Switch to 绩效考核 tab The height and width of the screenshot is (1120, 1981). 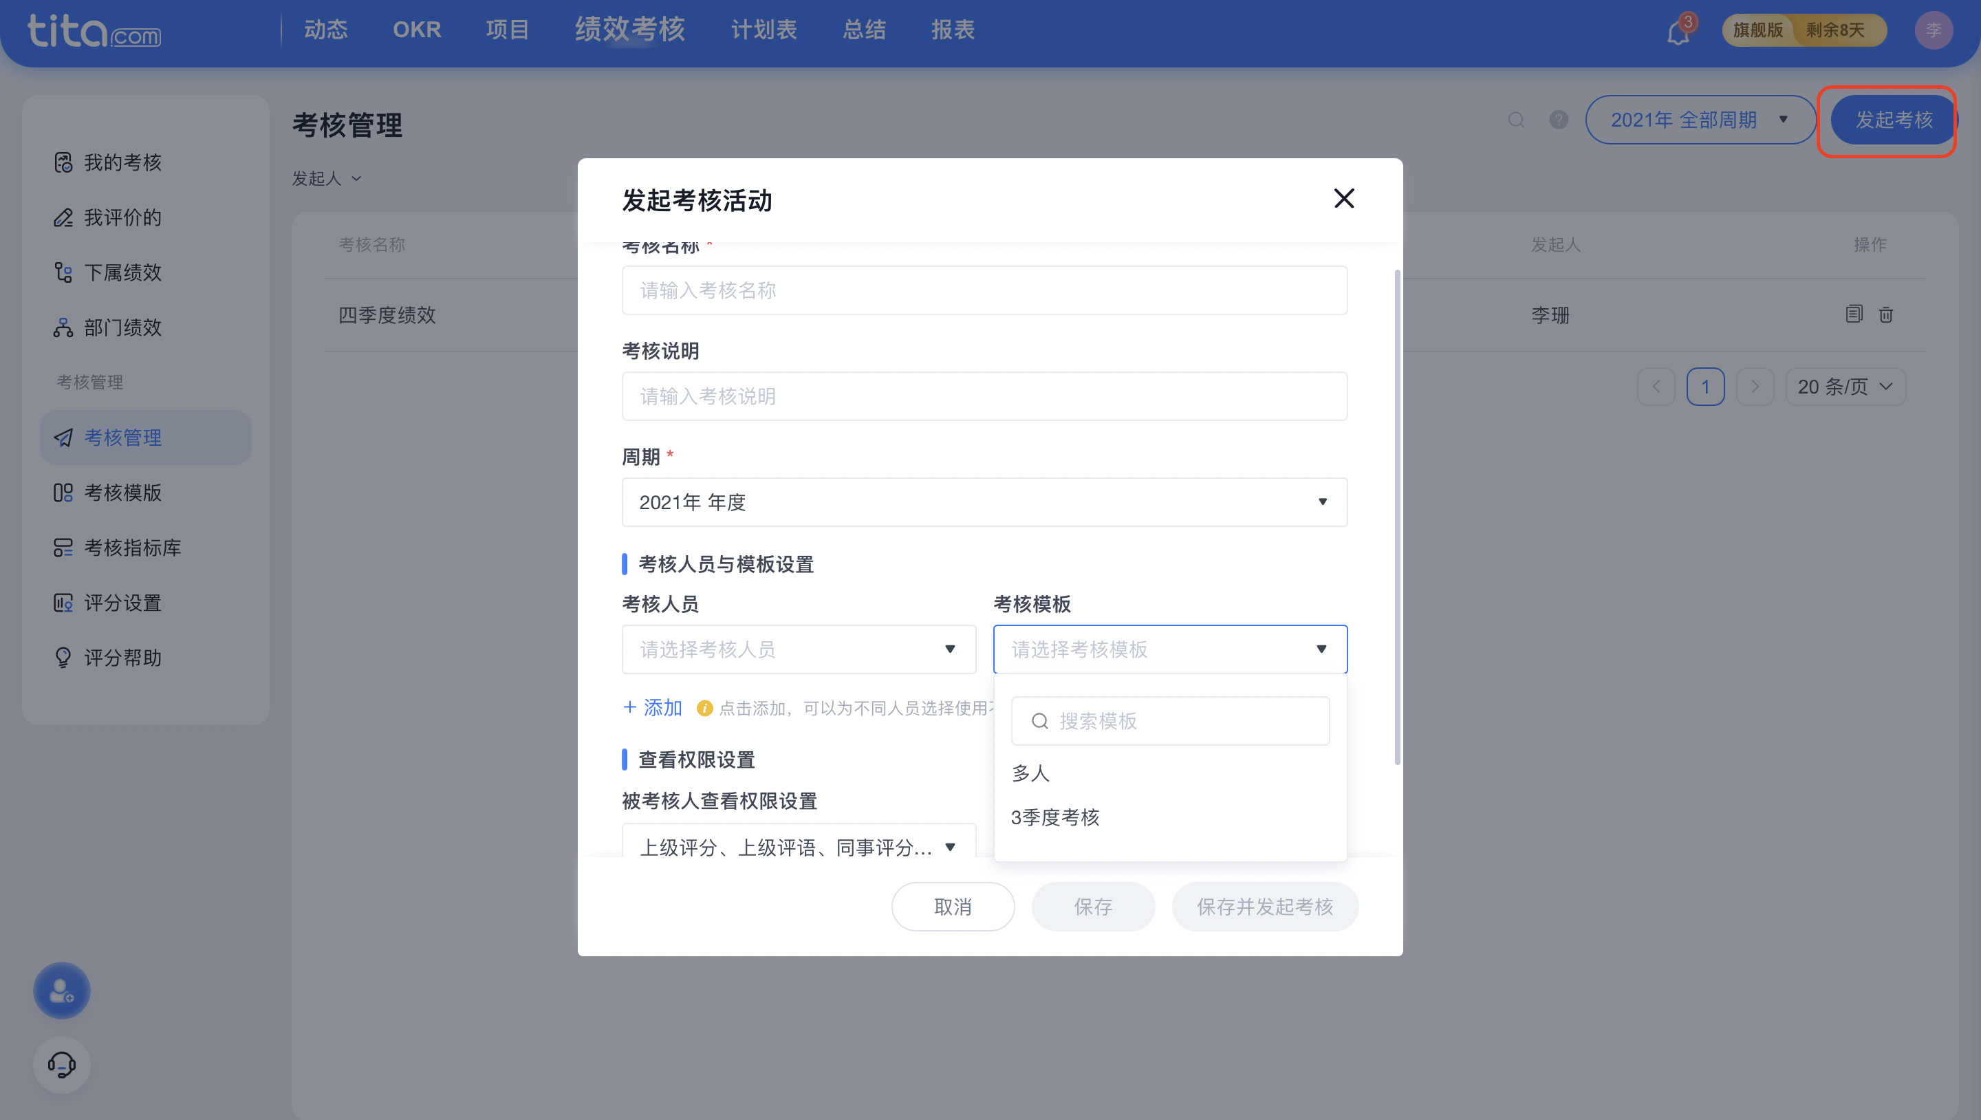630,29
